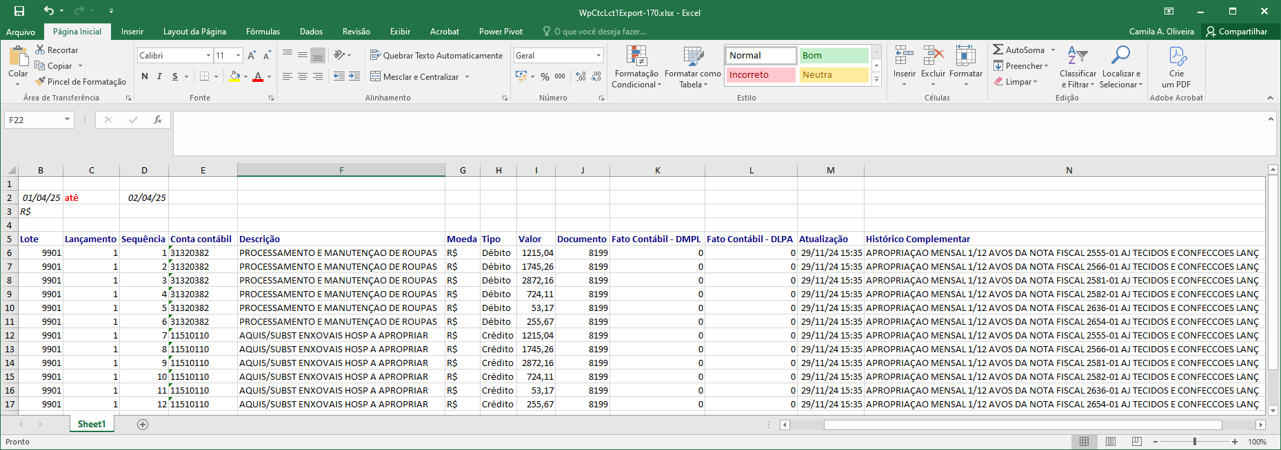1281x450 pixels.
Task: Increase font size icon
Action: [x=252, y=56]
